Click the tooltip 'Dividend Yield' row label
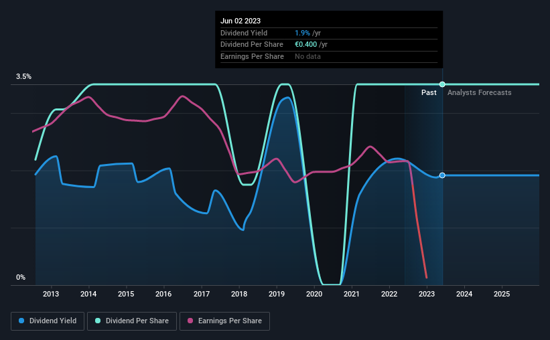This screenshot has width=550, height=340. coord(244,33)
